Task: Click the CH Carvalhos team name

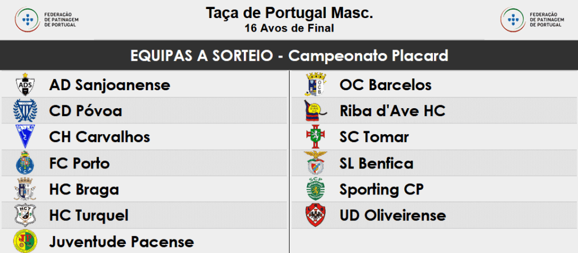Action: pos(100,137)
